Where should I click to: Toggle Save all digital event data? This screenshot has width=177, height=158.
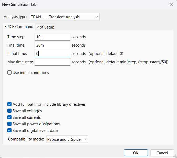[x=10, y=131]
